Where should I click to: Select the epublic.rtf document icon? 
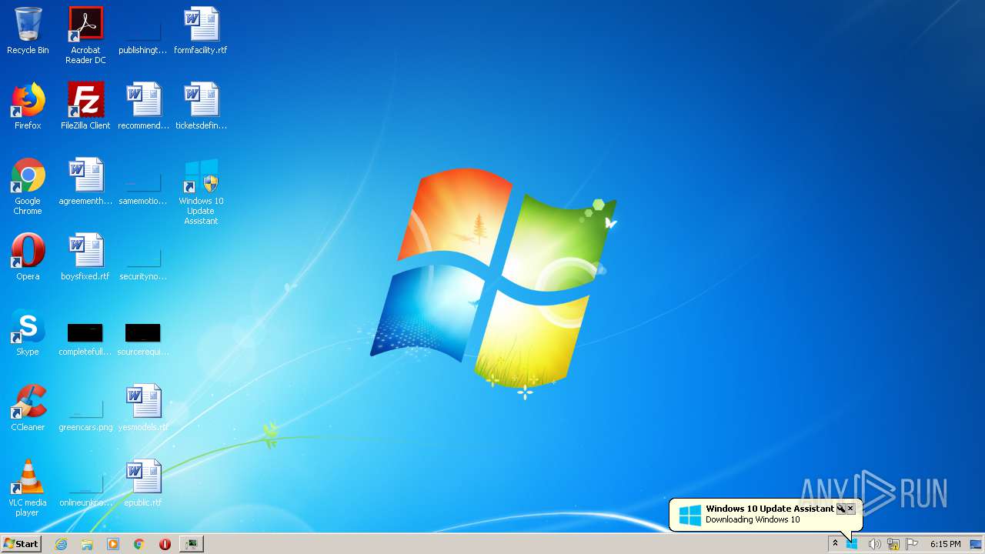143,483
